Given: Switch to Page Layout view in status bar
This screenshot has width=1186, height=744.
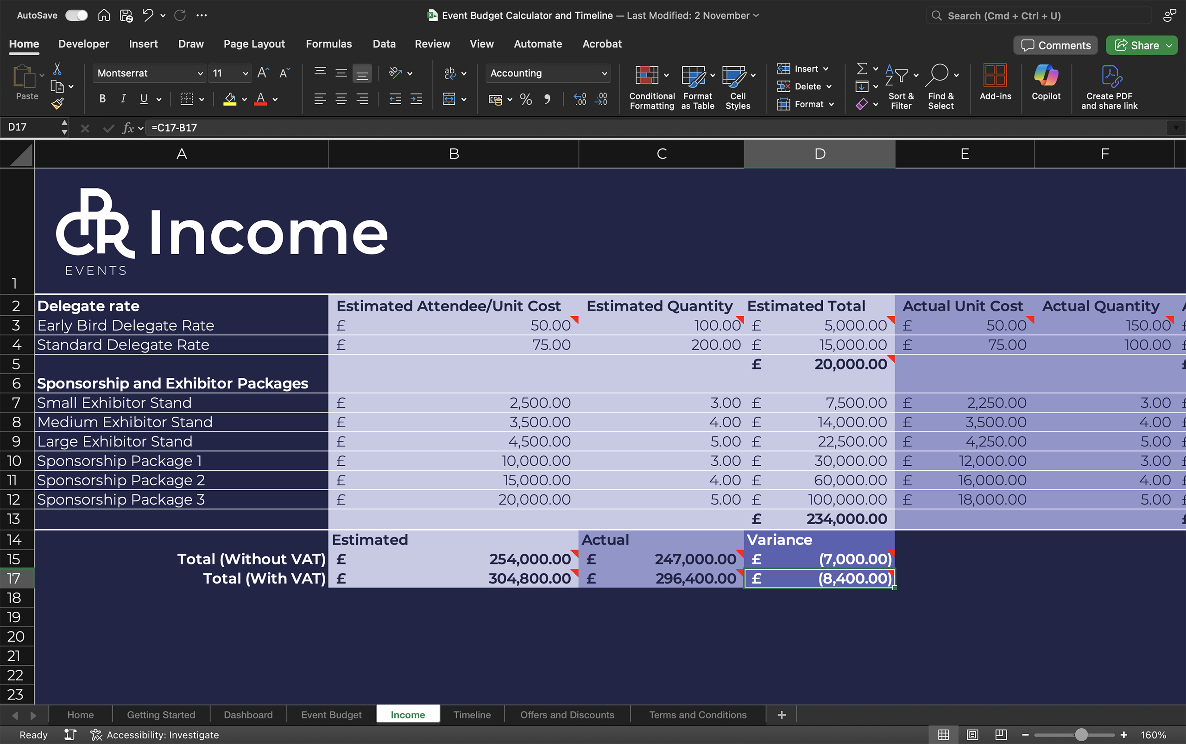Looking at the screenshot, I should click(x=972, y=735).
